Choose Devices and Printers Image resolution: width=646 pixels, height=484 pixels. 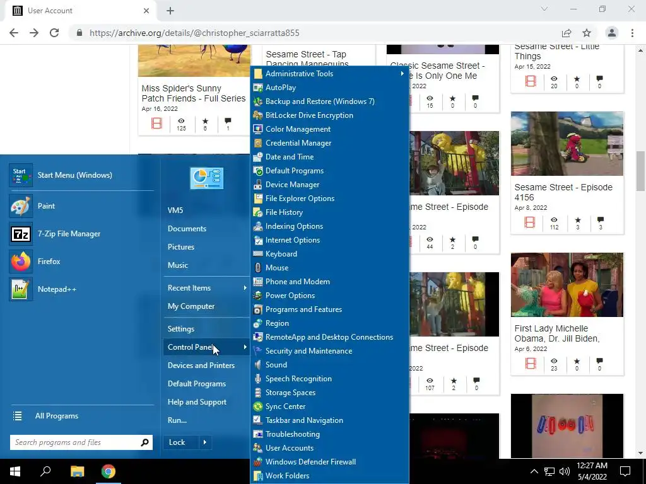(201, 366)
